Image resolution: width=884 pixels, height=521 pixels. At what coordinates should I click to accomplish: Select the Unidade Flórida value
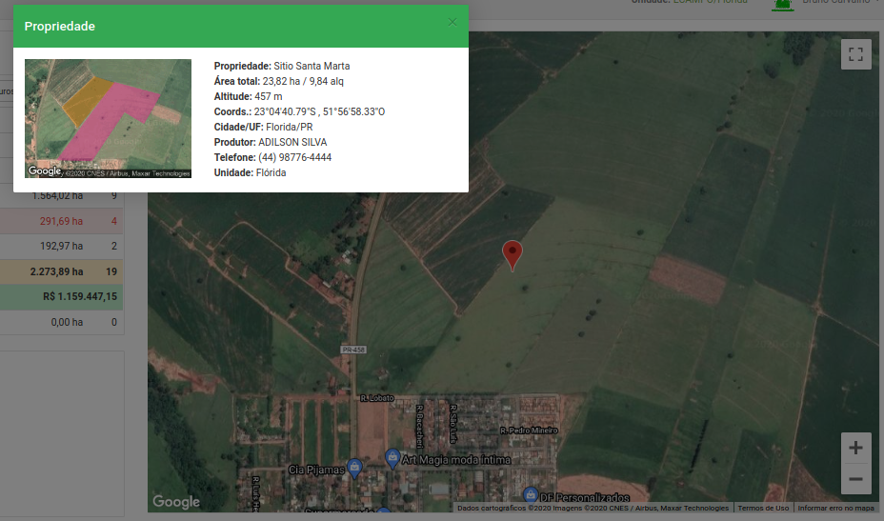pyautogui.click(x=271, y=172)
